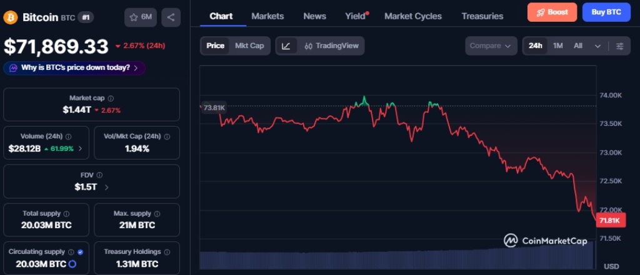
Task: Expand Volume (24h) details chevron
Action: (x=80, y=148)
